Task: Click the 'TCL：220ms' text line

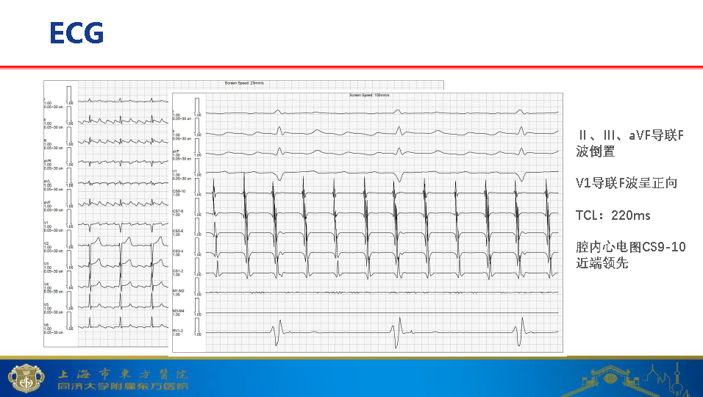Action: click(613, 215)
